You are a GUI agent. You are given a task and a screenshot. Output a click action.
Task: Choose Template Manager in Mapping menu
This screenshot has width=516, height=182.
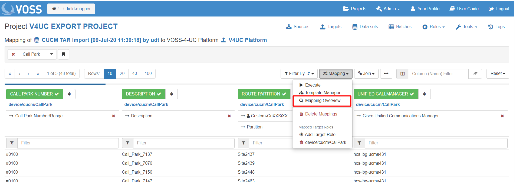322,93
